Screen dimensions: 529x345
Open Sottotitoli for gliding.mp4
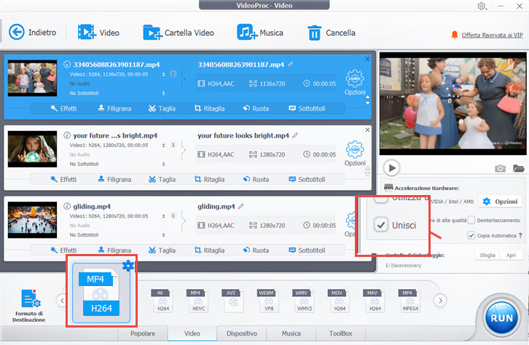(307, 250)
